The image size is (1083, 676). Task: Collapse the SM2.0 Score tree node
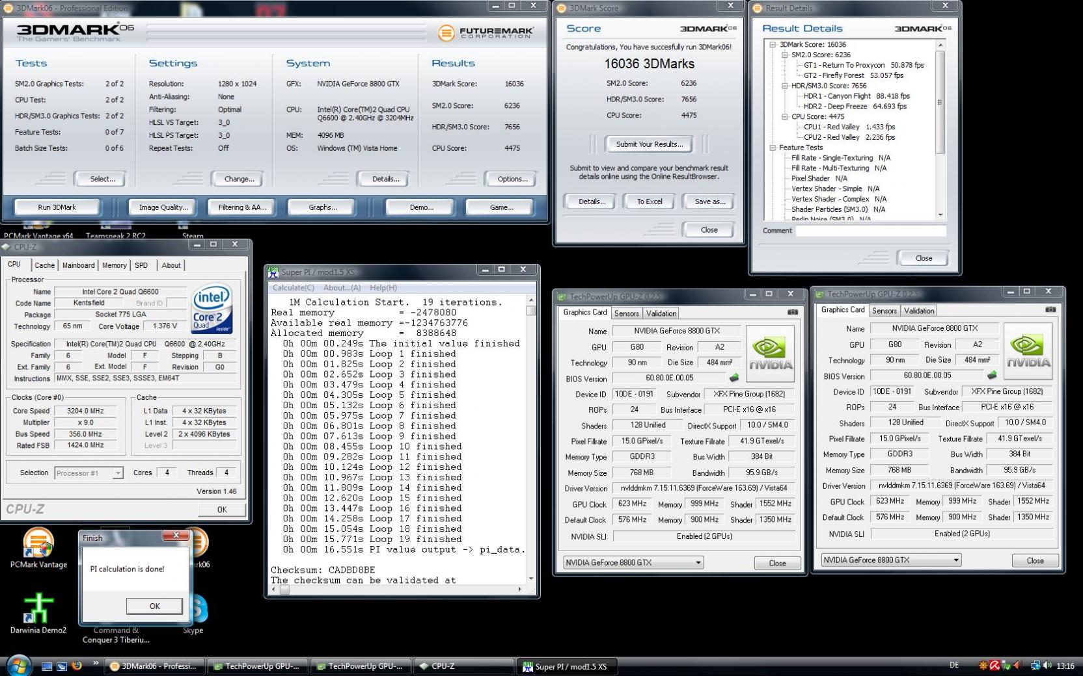pos(785,55)
